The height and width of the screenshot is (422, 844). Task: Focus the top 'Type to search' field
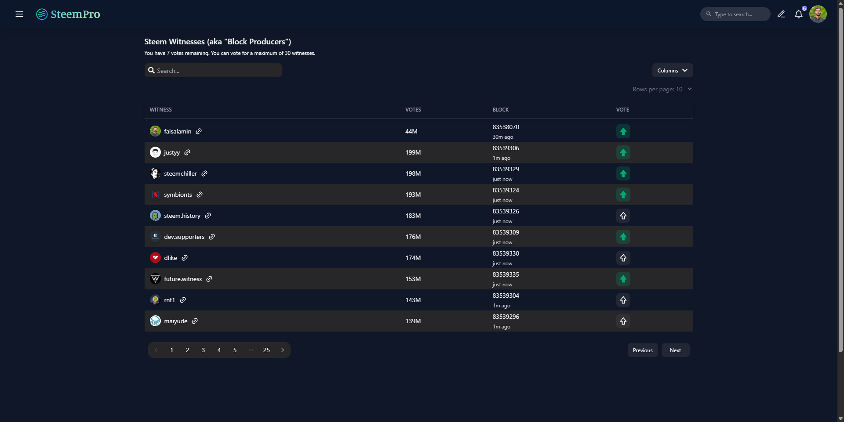point(735,14)
